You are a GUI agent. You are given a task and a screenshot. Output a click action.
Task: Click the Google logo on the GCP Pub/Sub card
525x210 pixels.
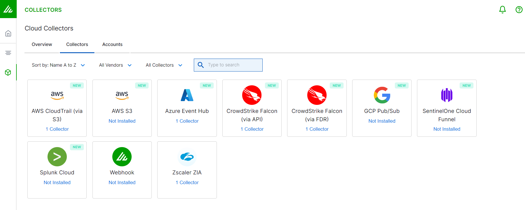(x=382, y=95)
